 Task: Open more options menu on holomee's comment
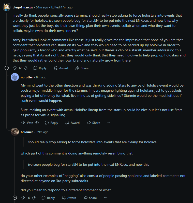[105, 198]
